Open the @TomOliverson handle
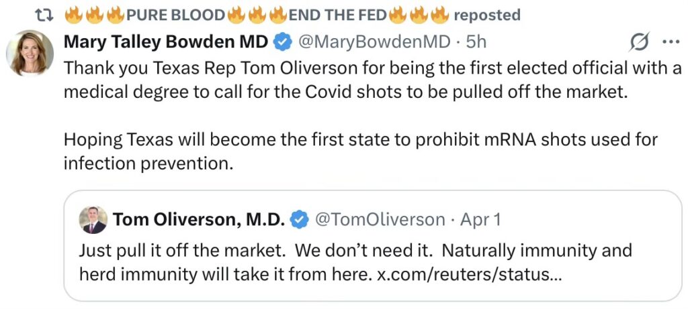The height and width of the screenshot is (309, 688). (x=380, y=219)
